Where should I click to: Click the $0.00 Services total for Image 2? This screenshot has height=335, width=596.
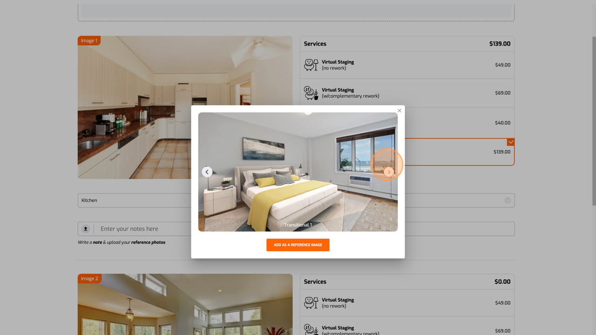tap(502, 281)
